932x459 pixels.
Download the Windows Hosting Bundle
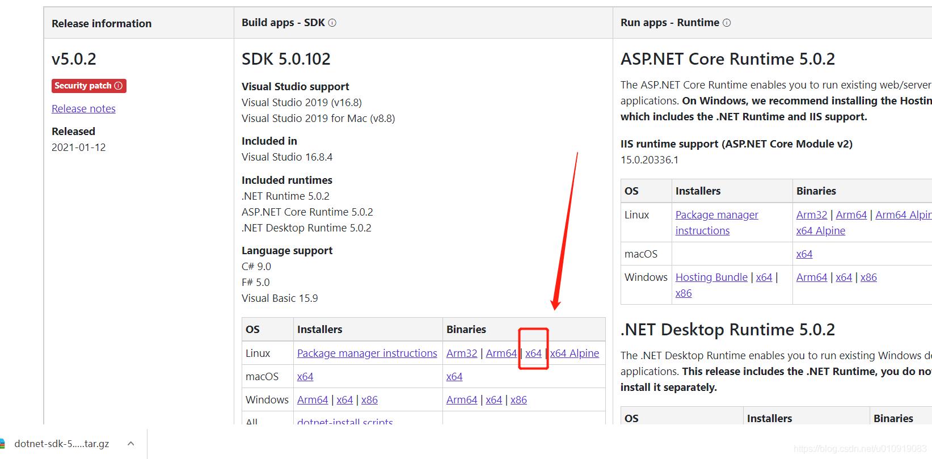pos(711,277)
